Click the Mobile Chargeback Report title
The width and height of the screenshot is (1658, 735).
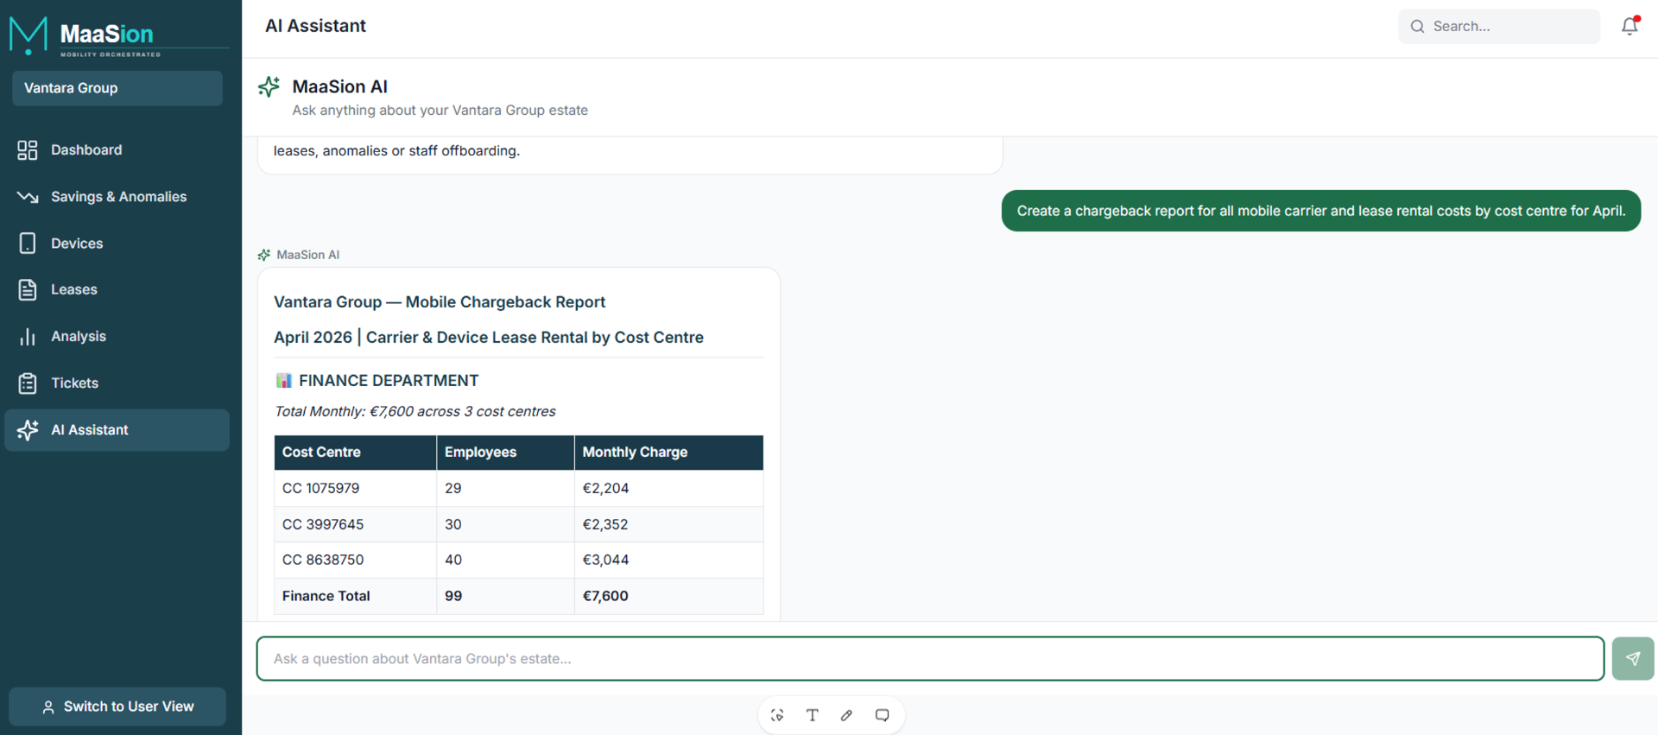[x=440, y=302]
